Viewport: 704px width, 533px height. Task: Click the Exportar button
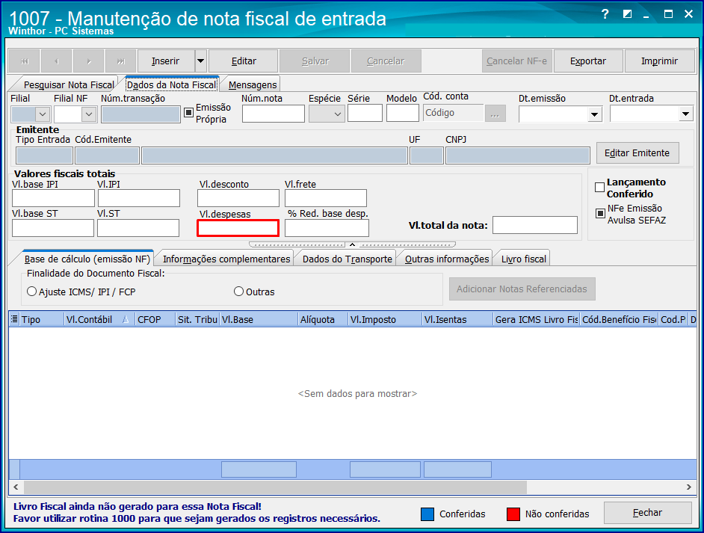click(x=588, y=61)
